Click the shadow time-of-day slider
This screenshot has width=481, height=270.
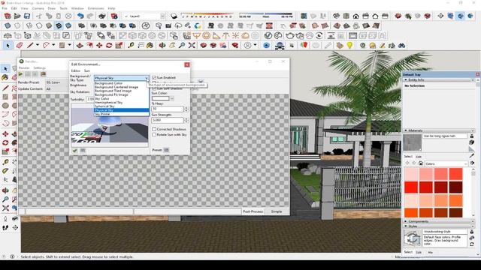266,14
